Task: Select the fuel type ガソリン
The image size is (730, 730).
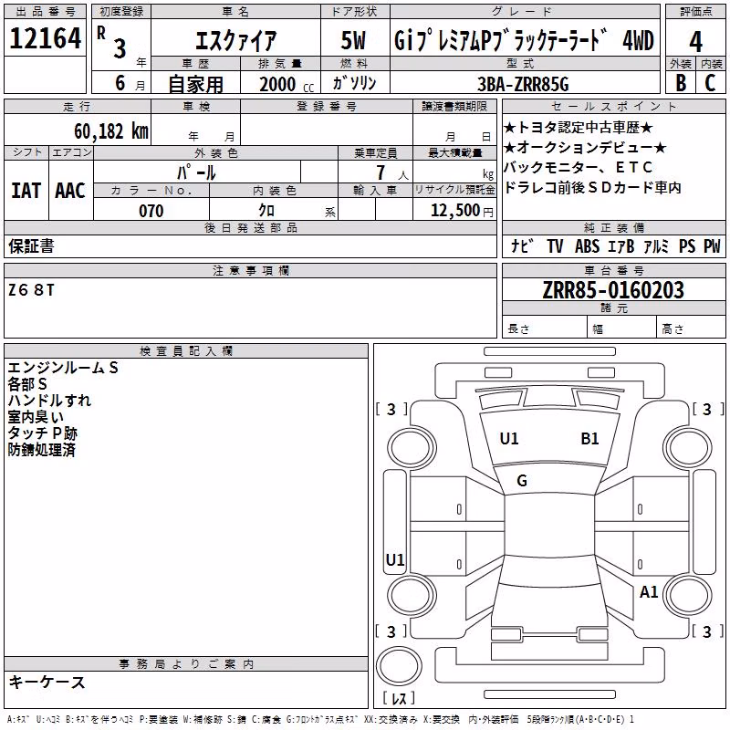Action: pyautogui.click(x=354, y=83)
